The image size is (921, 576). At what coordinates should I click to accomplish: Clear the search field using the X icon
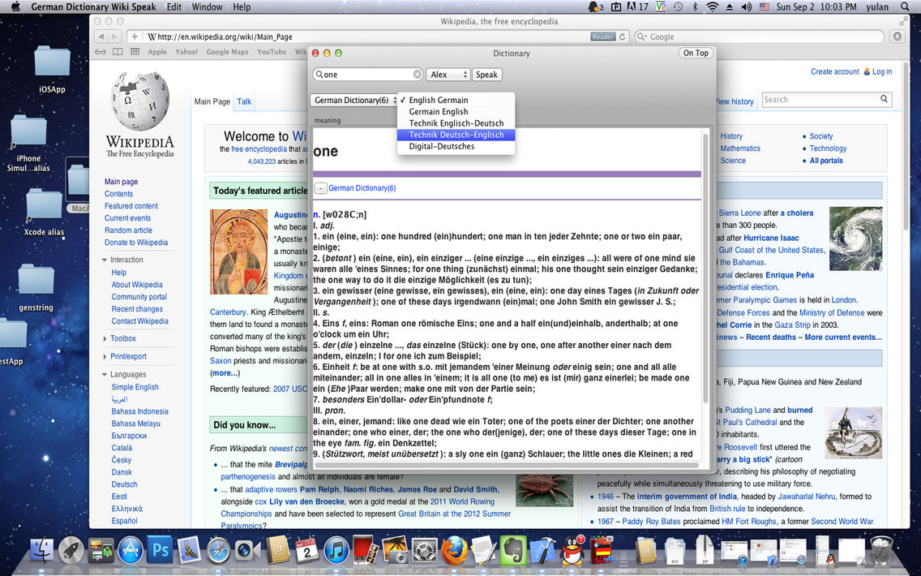click(418, 72)
